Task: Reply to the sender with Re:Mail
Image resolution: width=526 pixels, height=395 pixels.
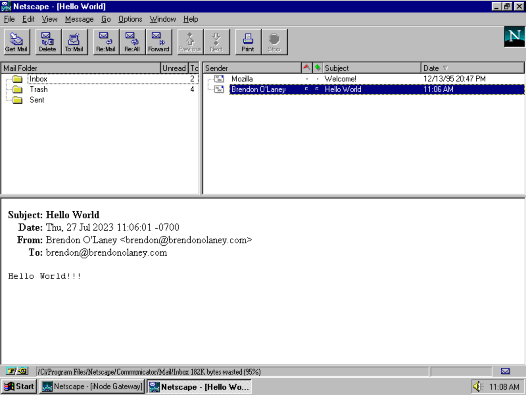Action: click(106, 42)
